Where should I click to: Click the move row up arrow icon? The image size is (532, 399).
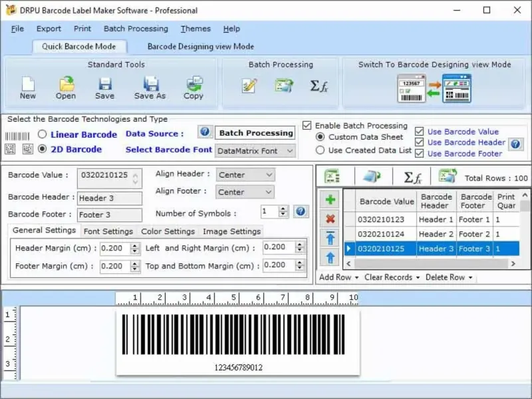[330, 257]
